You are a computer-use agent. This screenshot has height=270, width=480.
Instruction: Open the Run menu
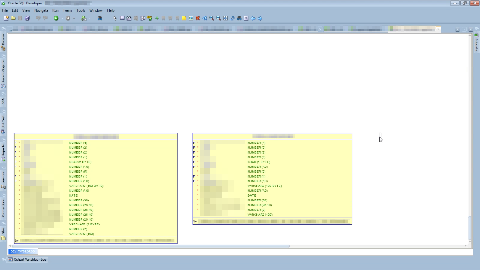pos(55,10)
